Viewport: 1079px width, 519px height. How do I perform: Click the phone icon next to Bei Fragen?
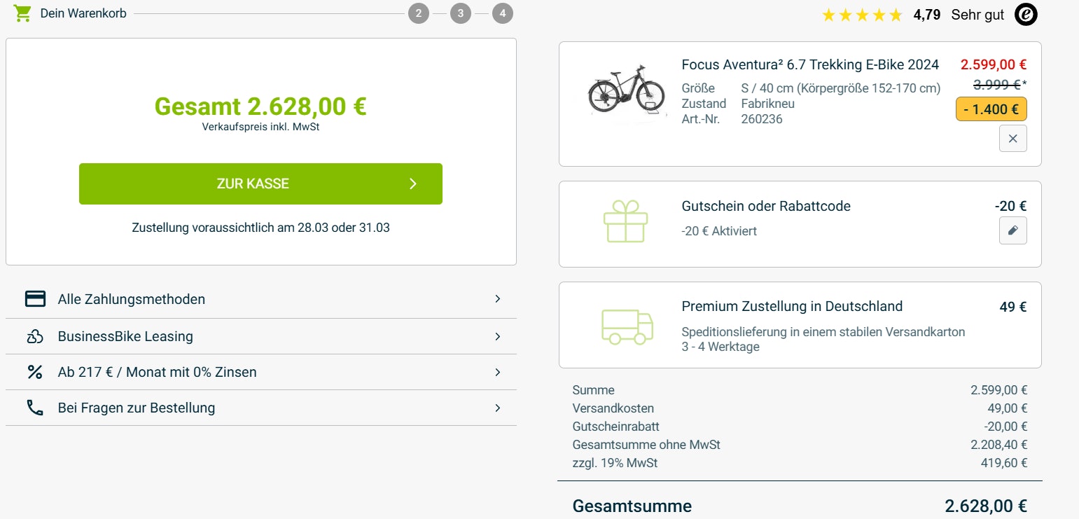pos(34,407)
